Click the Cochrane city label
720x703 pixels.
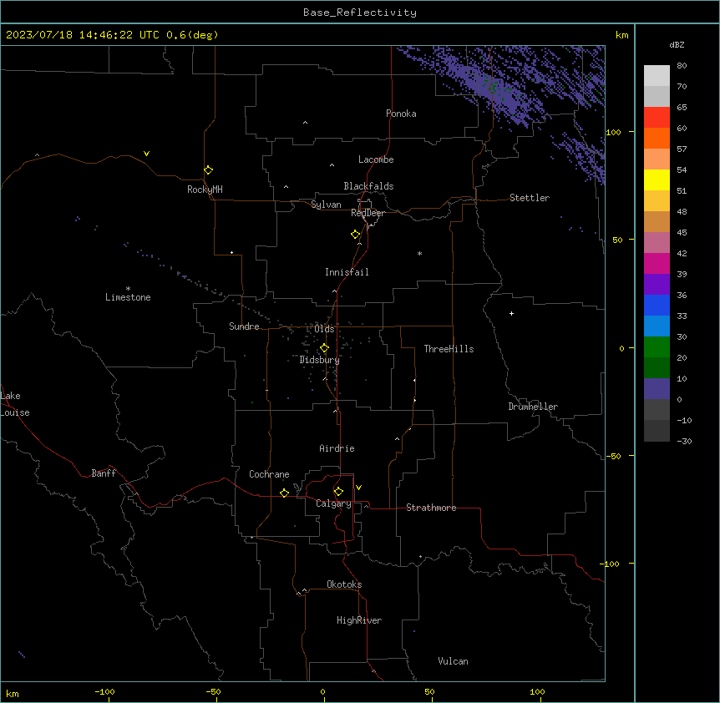pyautogui.click(x=269, y=474)
